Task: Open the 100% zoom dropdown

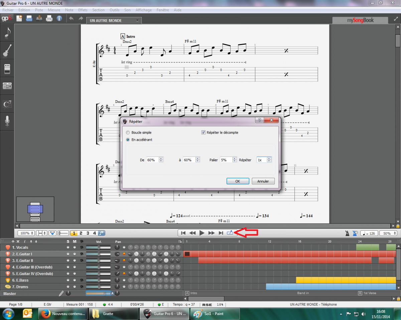Action: click(26, 233)
